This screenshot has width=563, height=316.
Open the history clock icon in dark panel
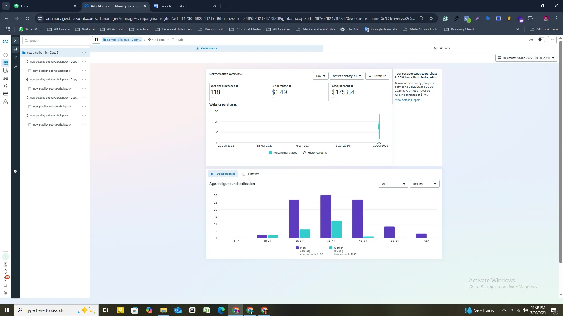click(x=15, y=66)
